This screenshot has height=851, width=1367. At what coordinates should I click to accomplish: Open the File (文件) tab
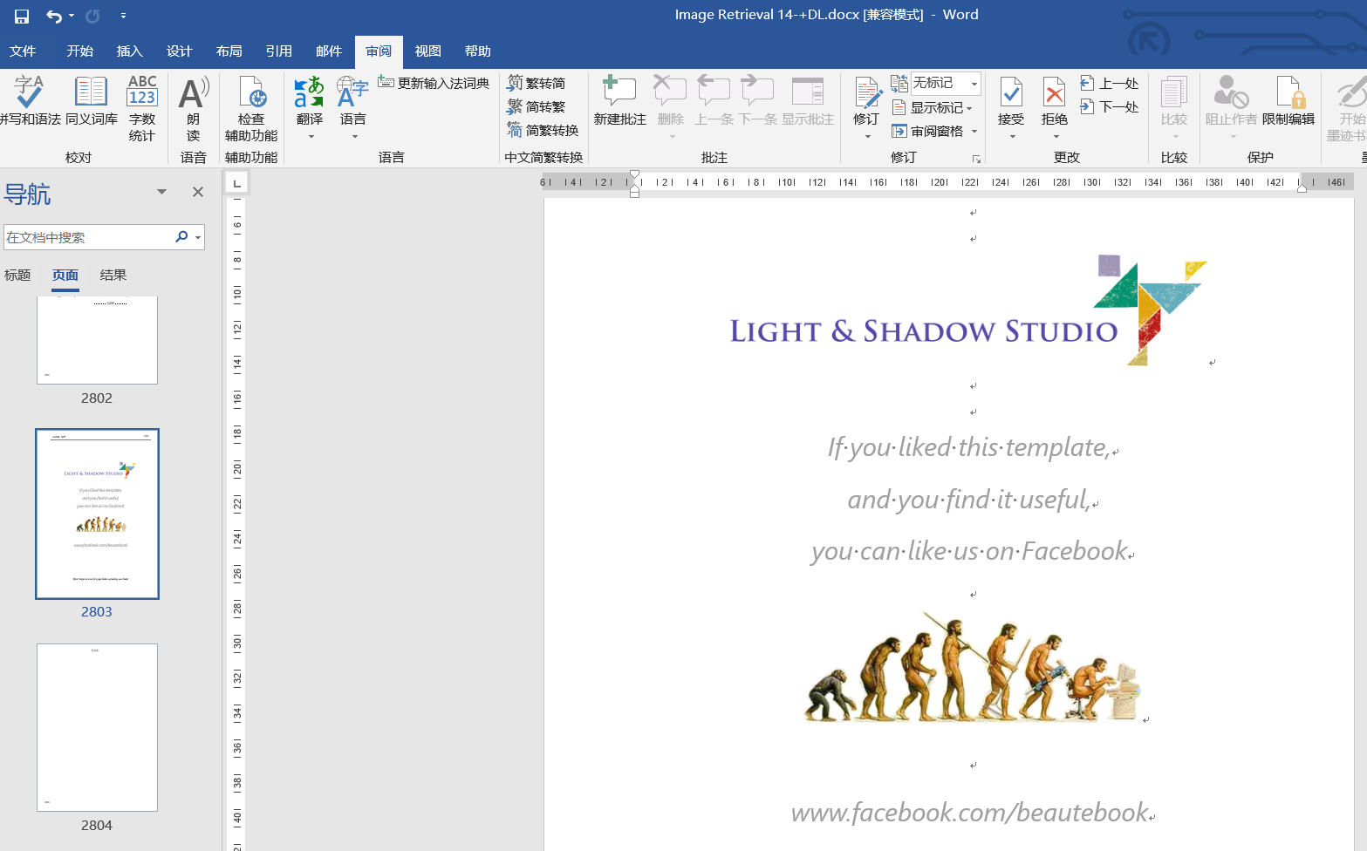[x=23, y=51]
